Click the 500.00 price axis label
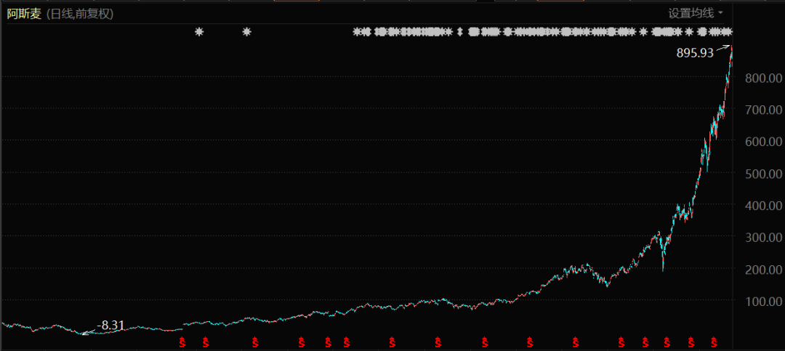This screenshot has height=351, width=785. pyautogui.click(x=762, y=174)
